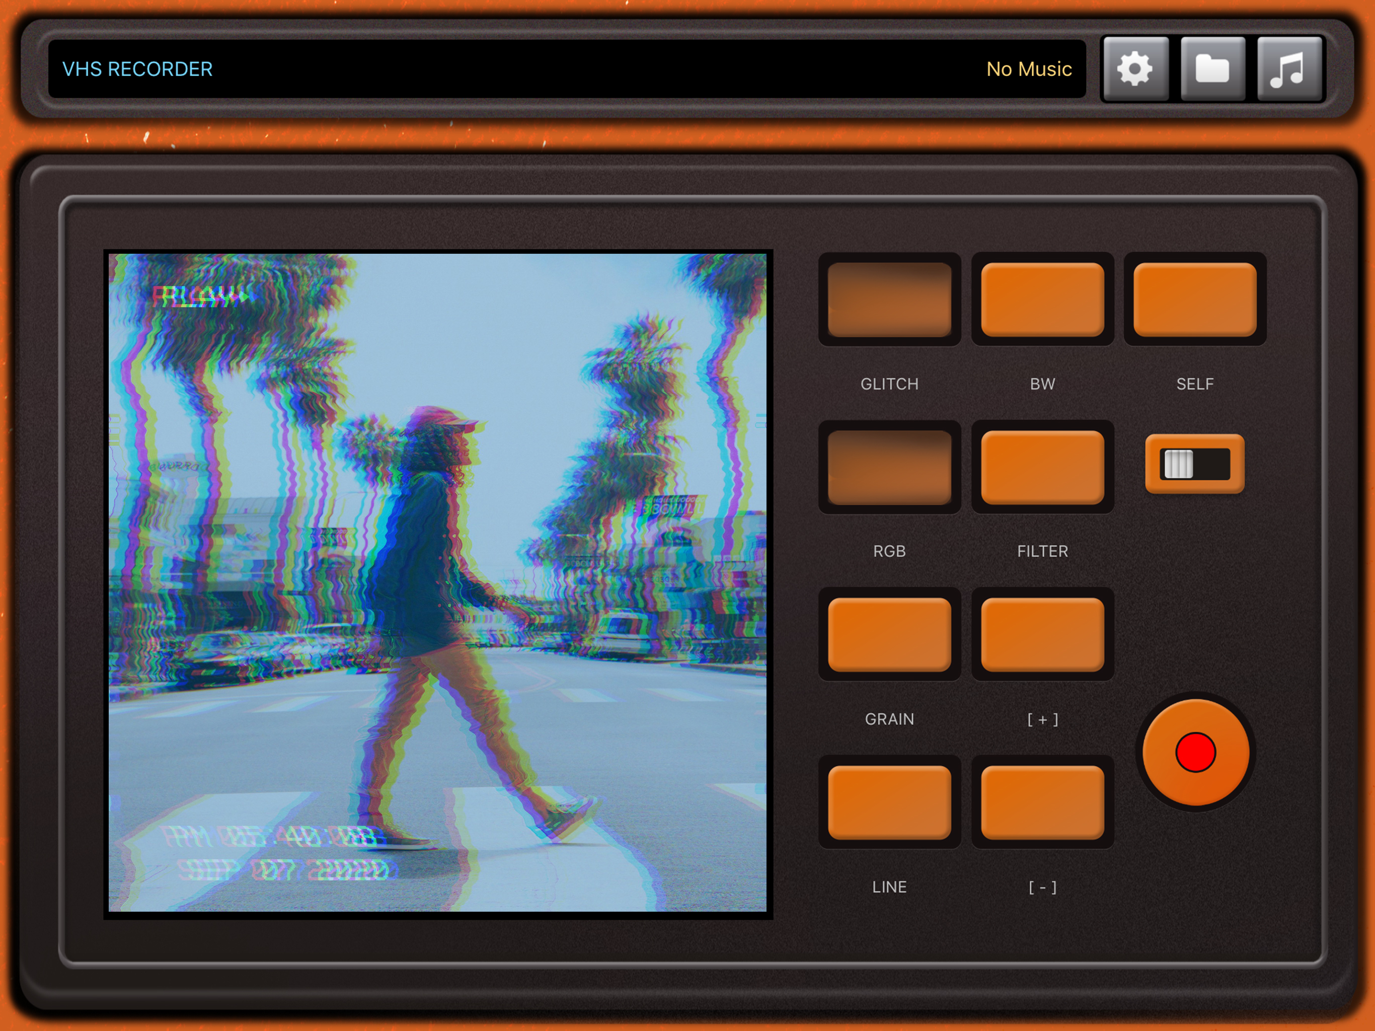
Task: Disable the GLITCH effect button
Action: (x=889, y=299)
